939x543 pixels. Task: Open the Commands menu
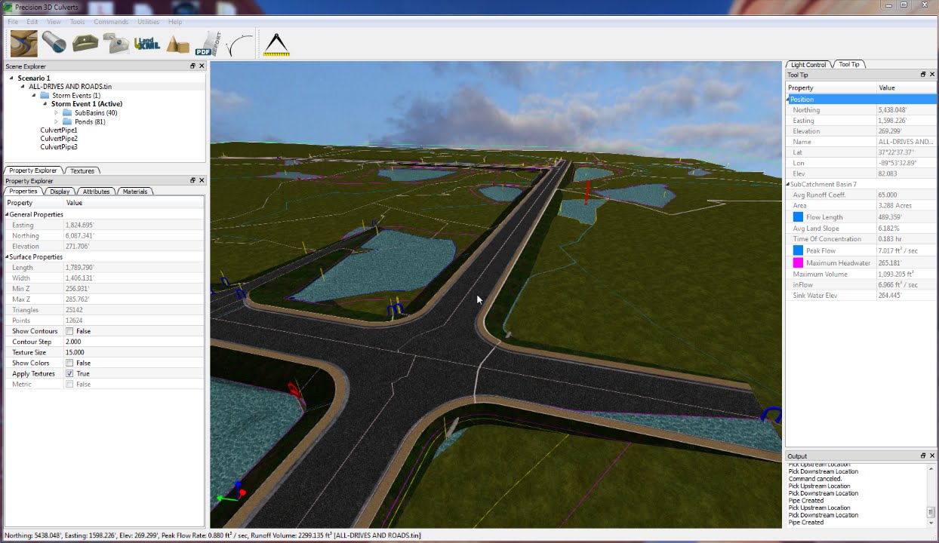click(x=111, y=22)
